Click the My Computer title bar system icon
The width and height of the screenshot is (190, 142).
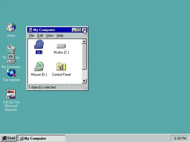(30, 30)
